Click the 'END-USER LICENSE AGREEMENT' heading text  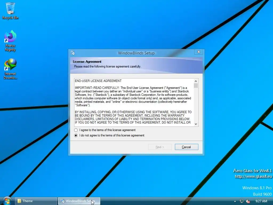click(98, 81)
